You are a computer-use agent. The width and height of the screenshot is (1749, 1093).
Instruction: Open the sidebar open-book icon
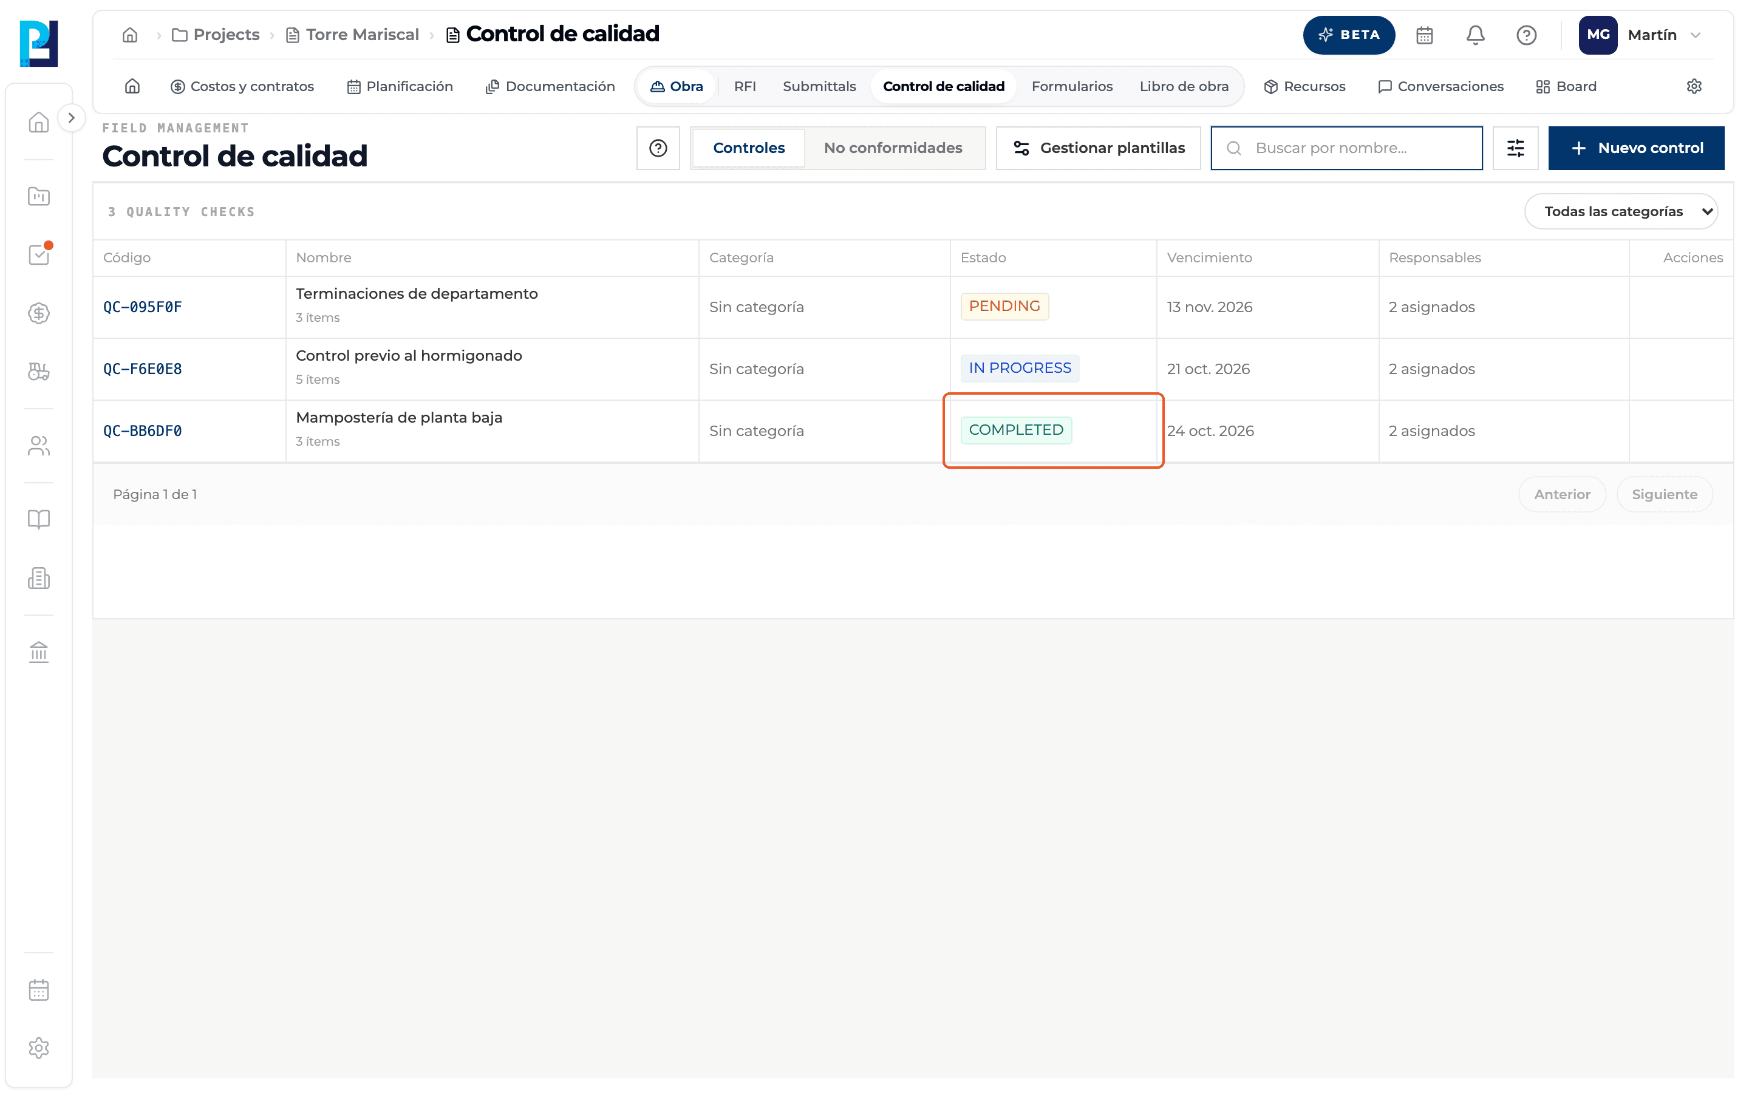tap(39, 520)
